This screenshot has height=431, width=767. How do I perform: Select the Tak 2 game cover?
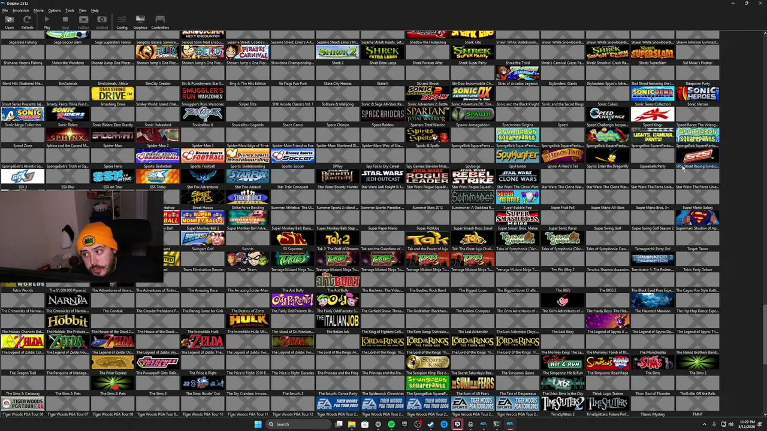pos(337,238)
